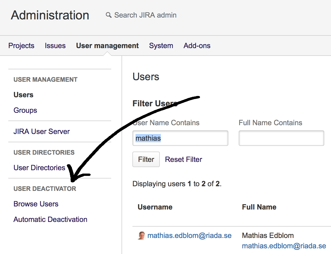Select Users in the sidebar
This screenshot has height=254, width=331.
click(24, 95)
